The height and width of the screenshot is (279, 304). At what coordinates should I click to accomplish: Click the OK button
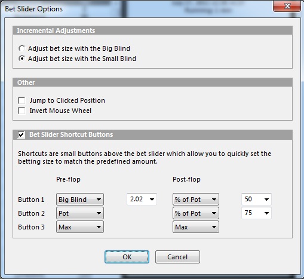[x=127, y=257]
